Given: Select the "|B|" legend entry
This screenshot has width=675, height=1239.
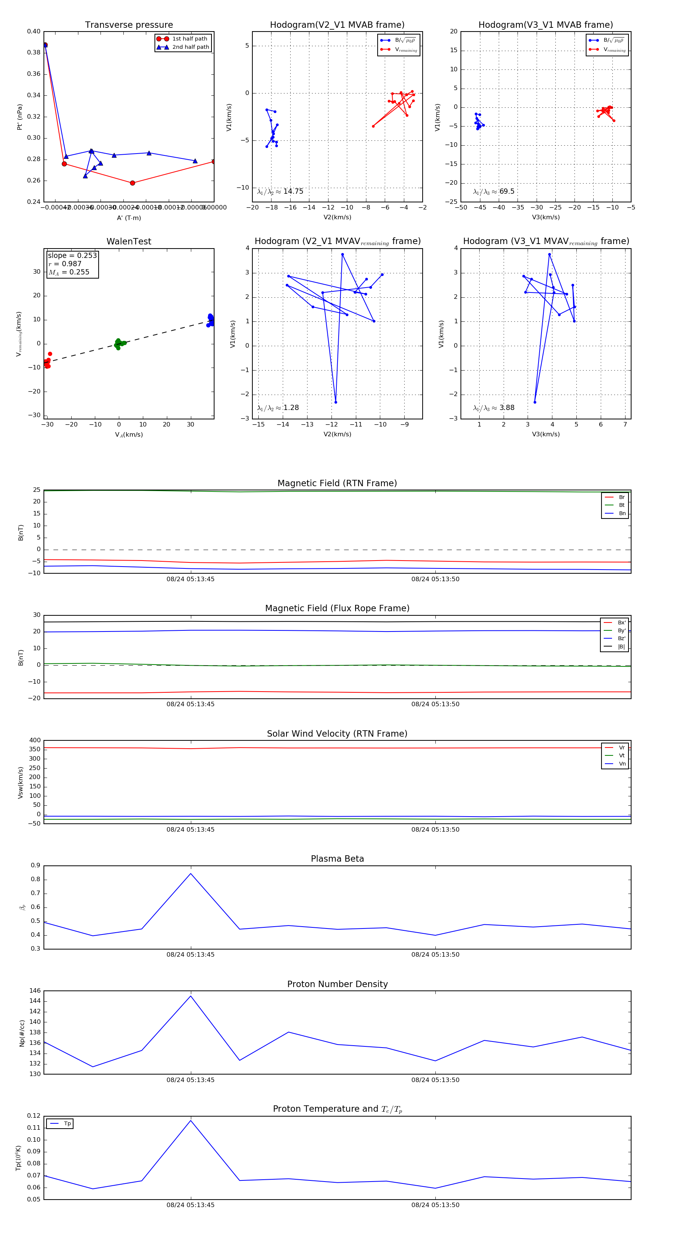Looking at the screenshot, I should coord(615,647).
